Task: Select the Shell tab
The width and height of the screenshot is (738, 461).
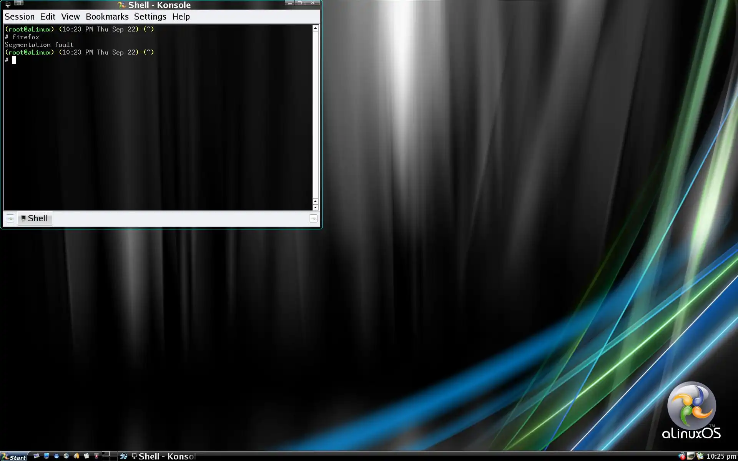Action: (x=35, y=218)
